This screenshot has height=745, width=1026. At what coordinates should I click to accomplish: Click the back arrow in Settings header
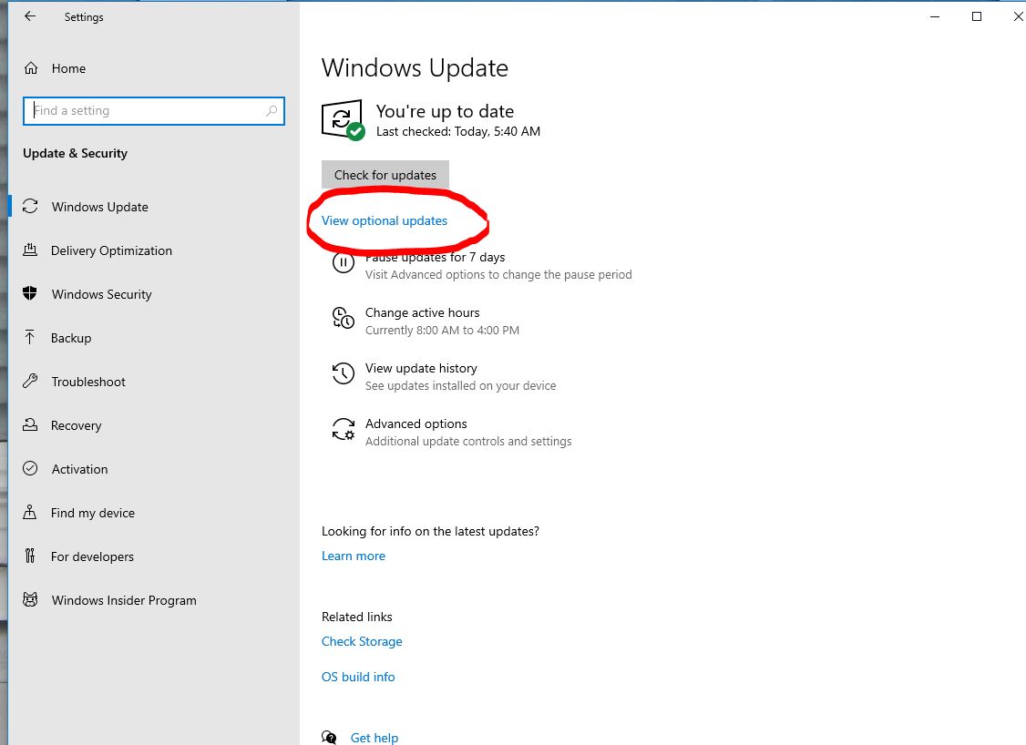30,16
